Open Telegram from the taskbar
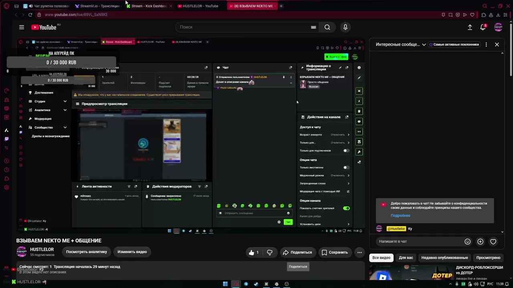Viewport: 513px width, 288px height. click(246, 284)
